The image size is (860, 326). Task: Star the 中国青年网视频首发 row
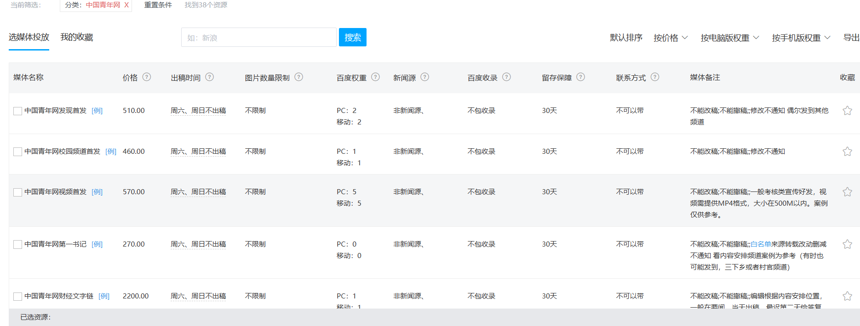847,192
